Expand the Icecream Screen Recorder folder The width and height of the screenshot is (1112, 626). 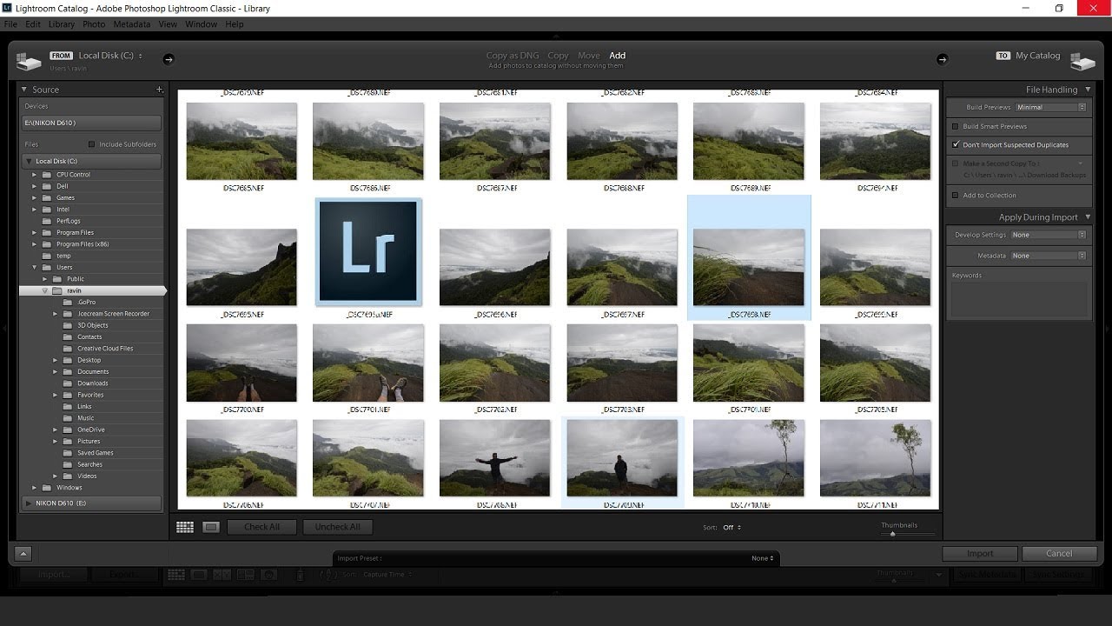tap(56, 314)
